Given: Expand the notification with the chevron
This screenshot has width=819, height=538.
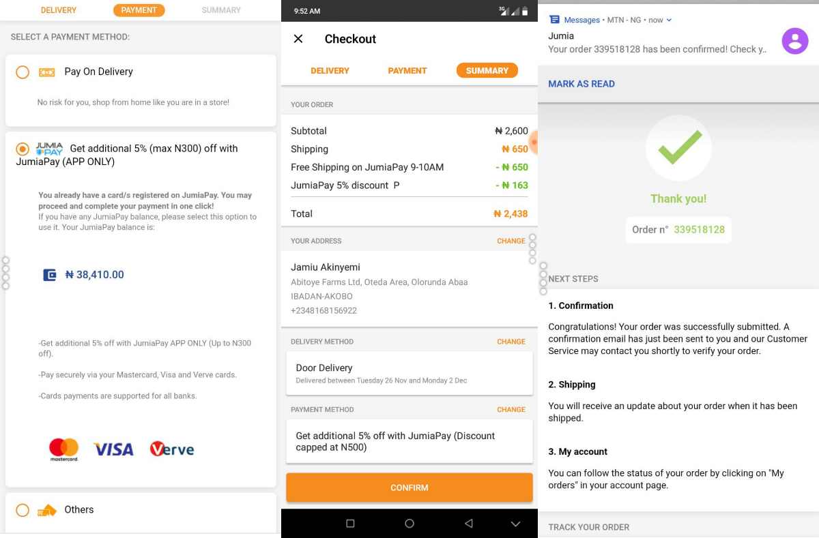Looking at the screenshot, I should click(x=669, y=19).
